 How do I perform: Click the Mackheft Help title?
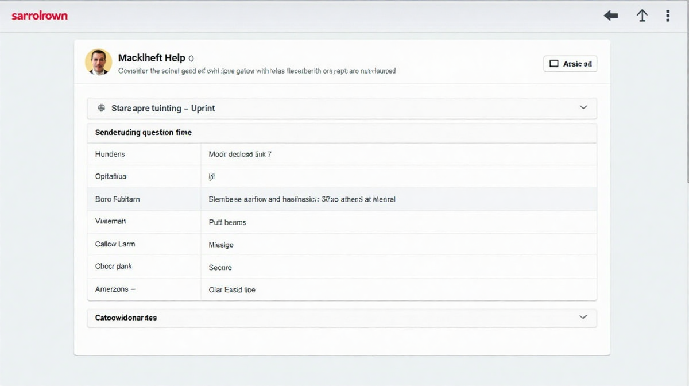[152, 58]
